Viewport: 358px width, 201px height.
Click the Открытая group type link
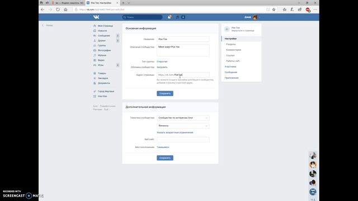click(x=162, y=61)
